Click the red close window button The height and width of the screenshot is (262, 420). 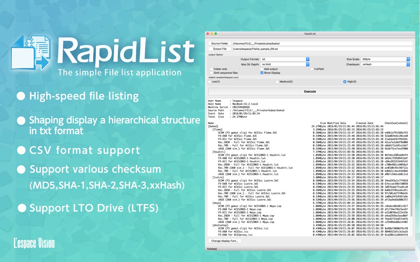[208, 34]
